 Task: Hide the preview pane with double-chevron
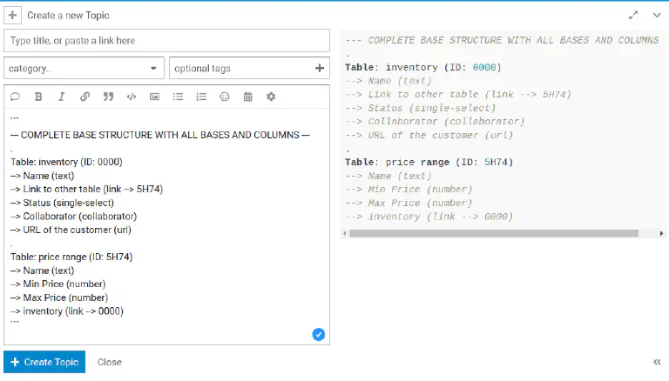656,362
